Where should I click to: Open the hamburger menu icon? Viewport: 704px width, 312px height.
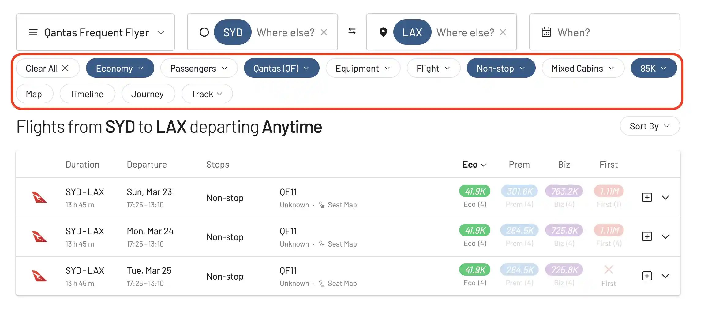click(x=33, y=32)
